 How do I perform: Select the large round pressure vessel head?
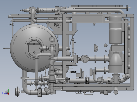pyautogui.click(x=34, y=48)
